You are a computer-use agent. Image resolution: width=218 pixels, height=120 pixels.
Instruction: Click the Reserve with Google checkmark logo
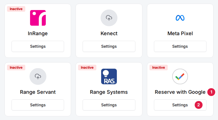pos(180,76)
